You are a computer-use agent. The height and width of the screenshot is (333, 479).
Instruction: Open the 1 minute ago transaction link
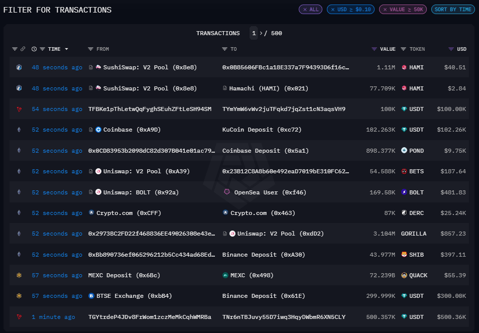53,317
